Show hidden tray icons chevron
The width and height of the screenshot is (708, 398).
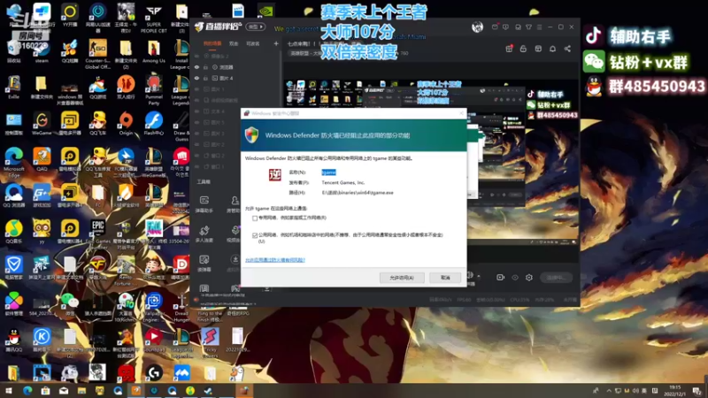tap(608, 391)
